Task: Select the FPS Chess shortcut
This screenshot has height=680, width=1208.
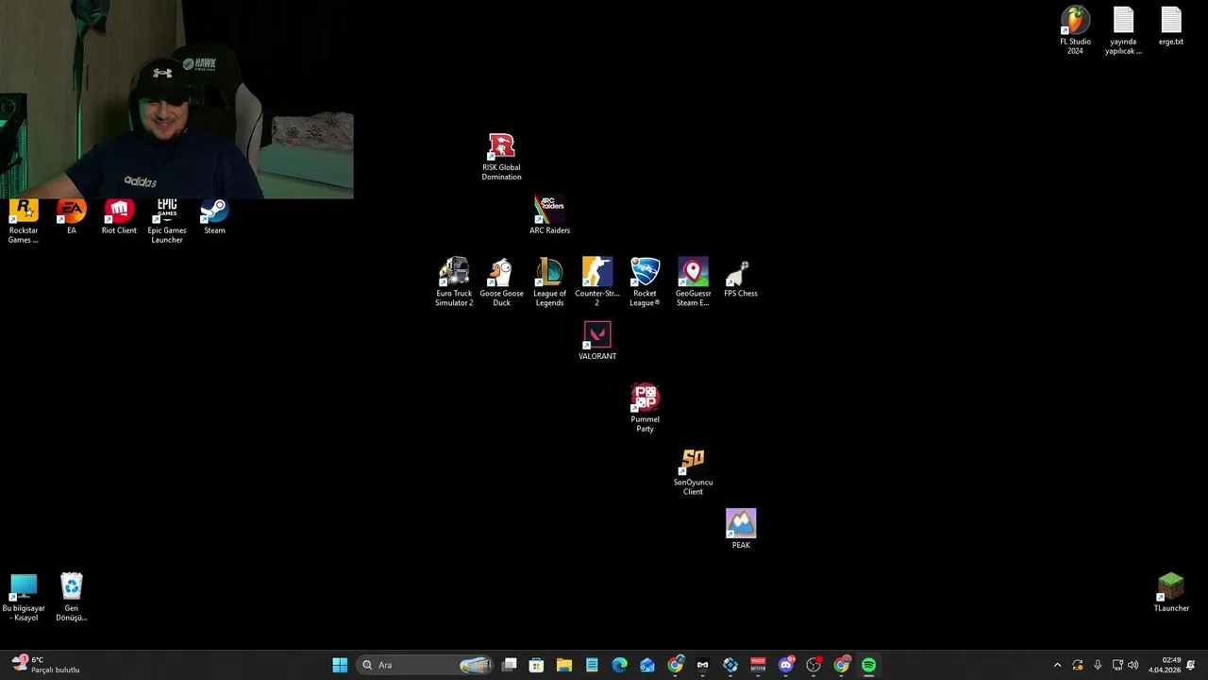Action: coord(741,279)
